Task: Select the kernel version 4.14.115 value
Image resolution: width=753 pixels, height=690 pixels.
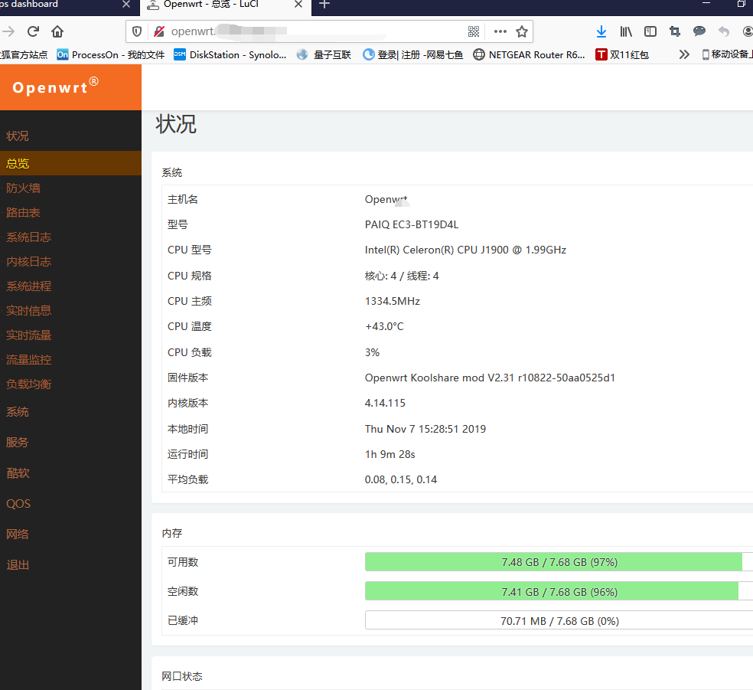Action: pyautogui.click(x=385, y=403)
